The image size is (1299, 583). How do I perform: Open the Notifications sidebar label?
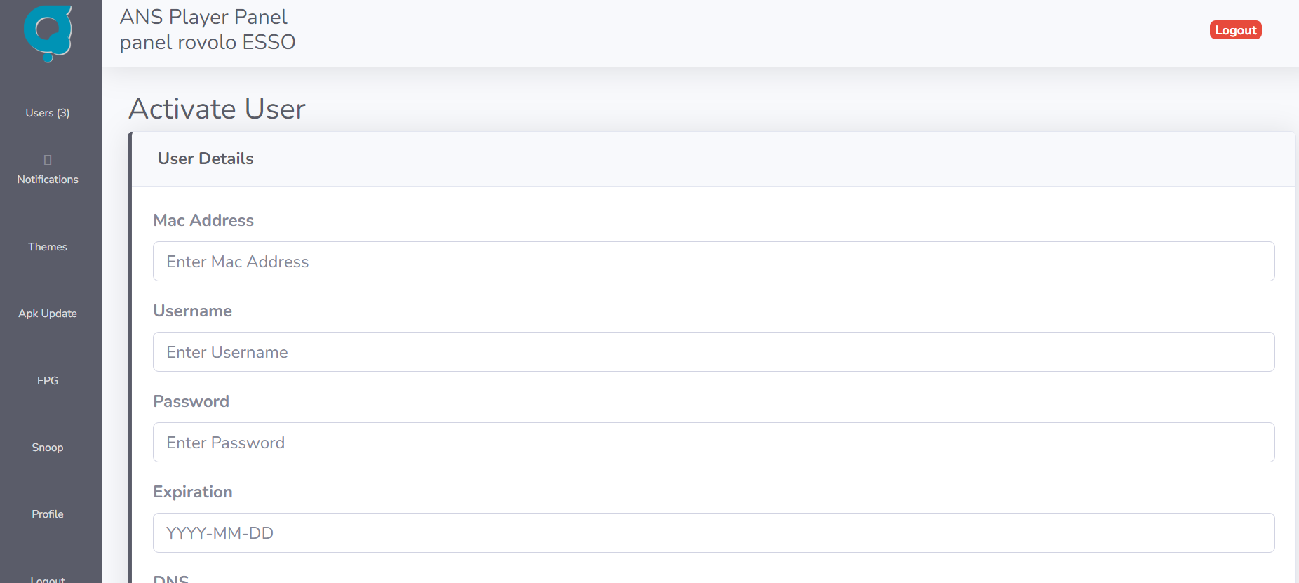(48, 180)
